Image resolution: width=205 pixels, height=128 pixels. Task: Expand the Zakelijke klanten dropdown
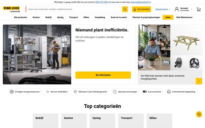163,9
